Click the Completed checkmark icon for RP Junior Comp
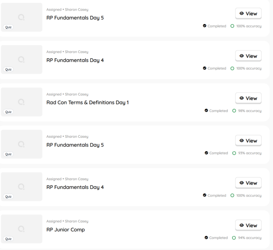Screen dimensions: 273x250 tap(206, 237)
